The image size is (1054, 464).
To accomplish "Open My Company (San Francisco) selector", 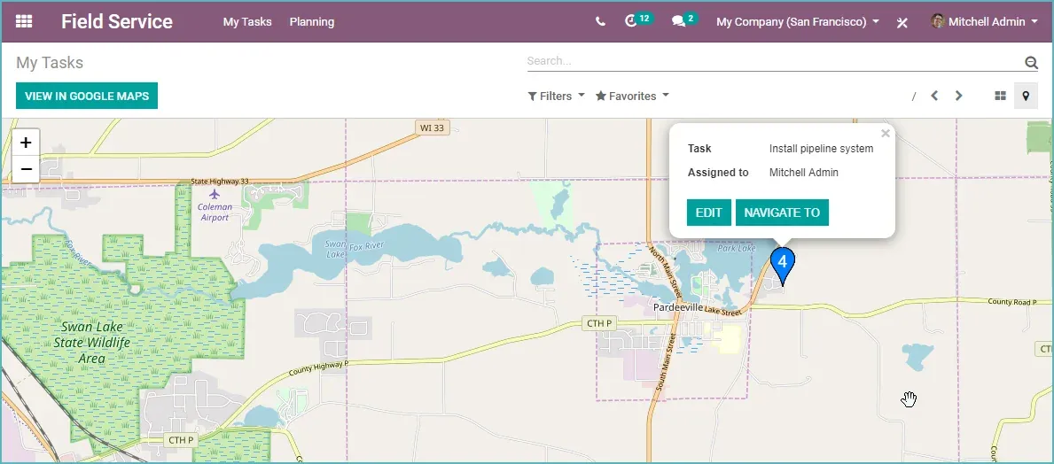I will pyautogui.click(x=798, y=21).
